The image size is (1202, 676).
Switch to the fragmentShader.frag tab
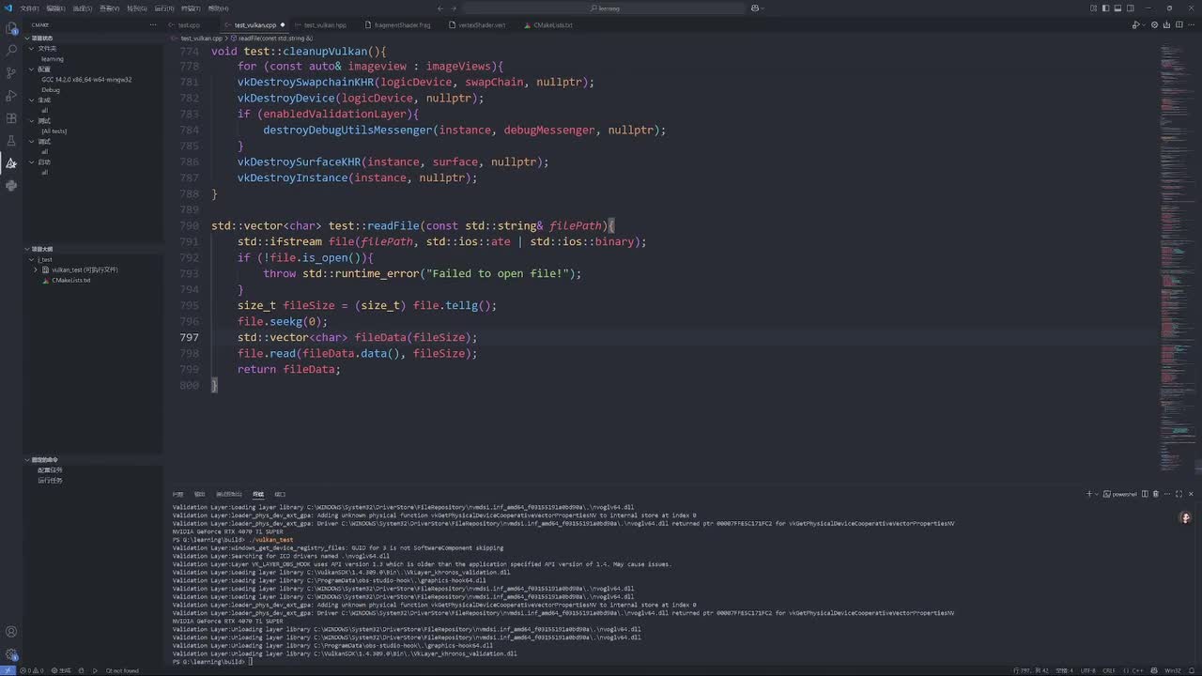[x=402, y=25]
